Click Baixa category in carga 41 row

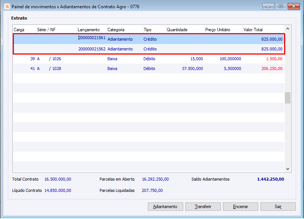point(112,68)
